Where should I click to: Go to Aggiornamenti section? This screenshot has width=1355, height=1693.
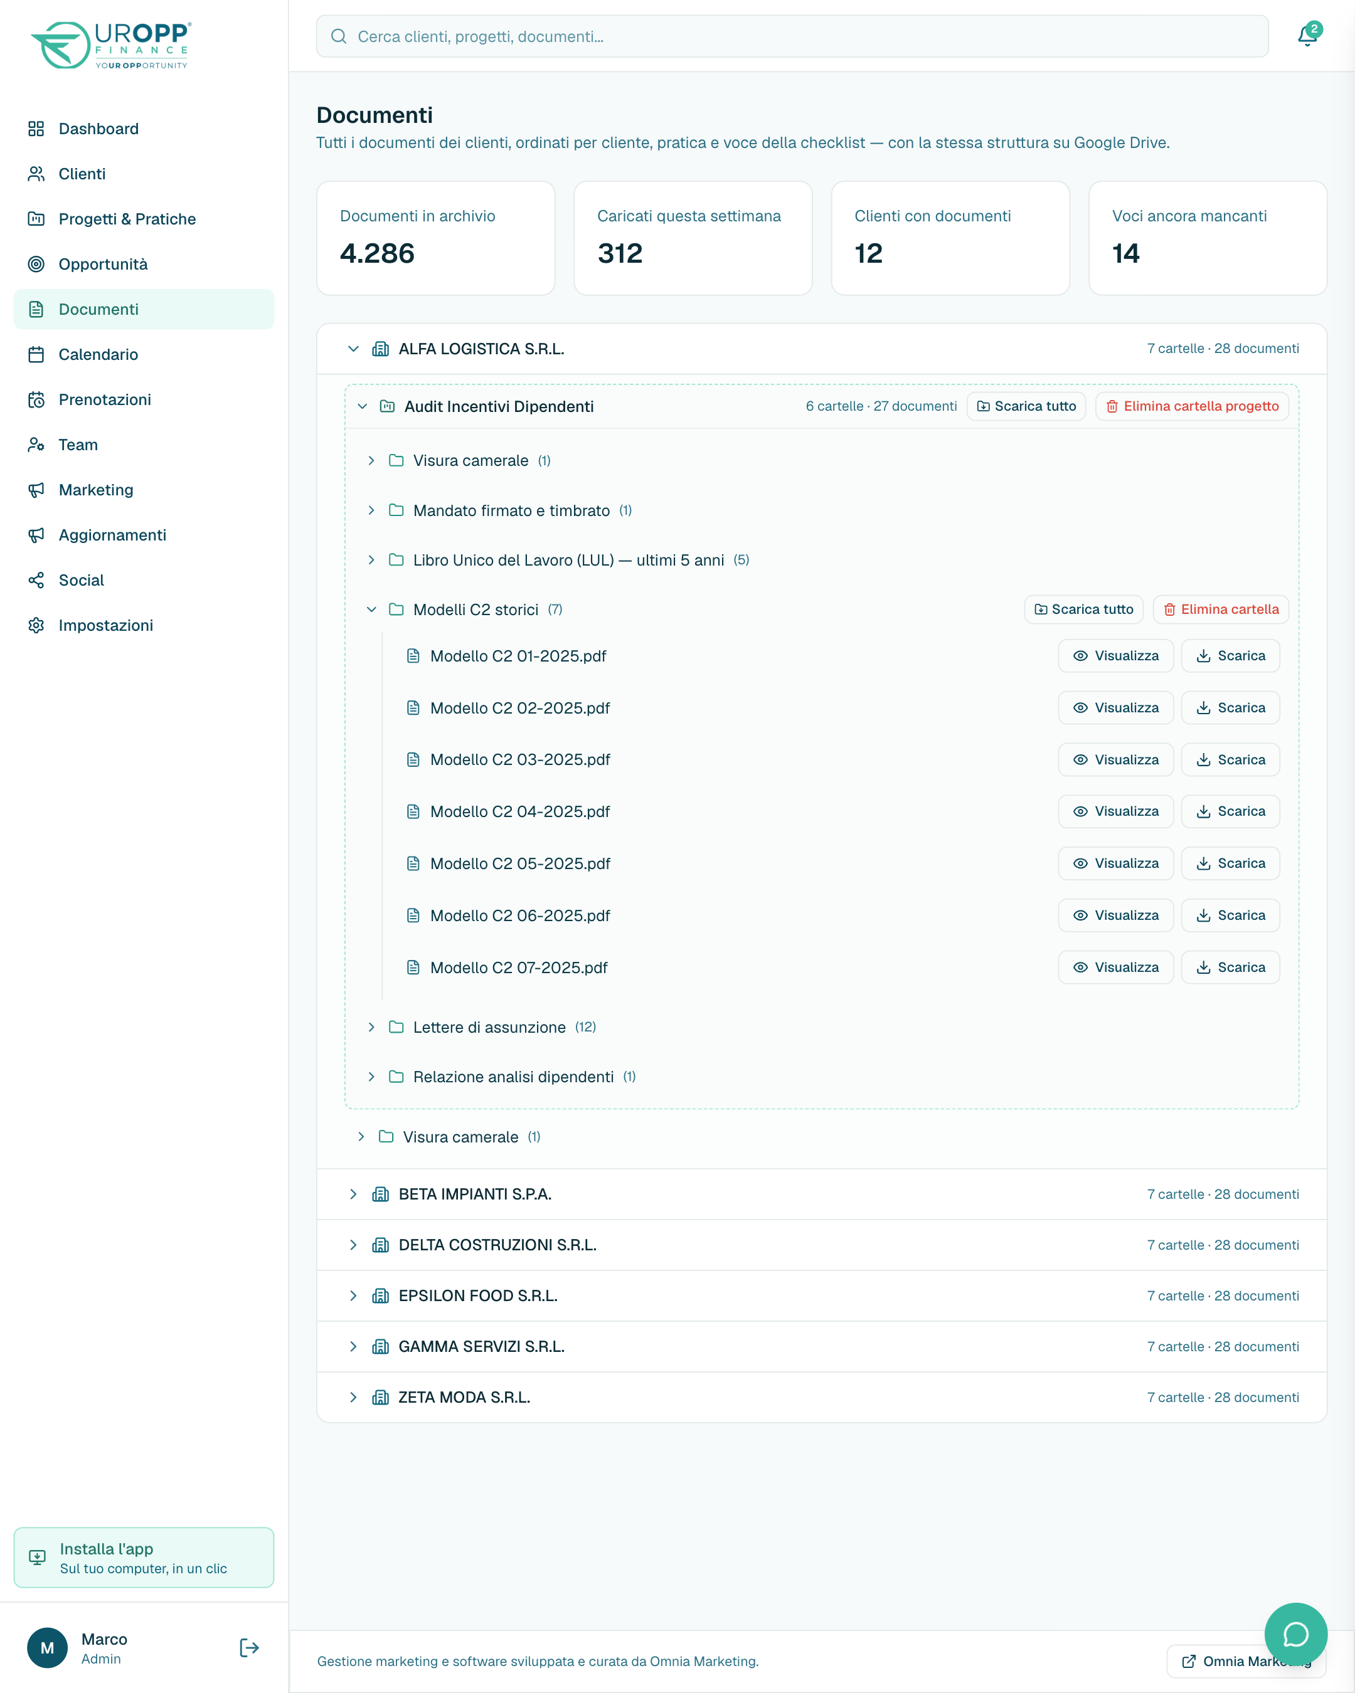click(x=144, y=535)
